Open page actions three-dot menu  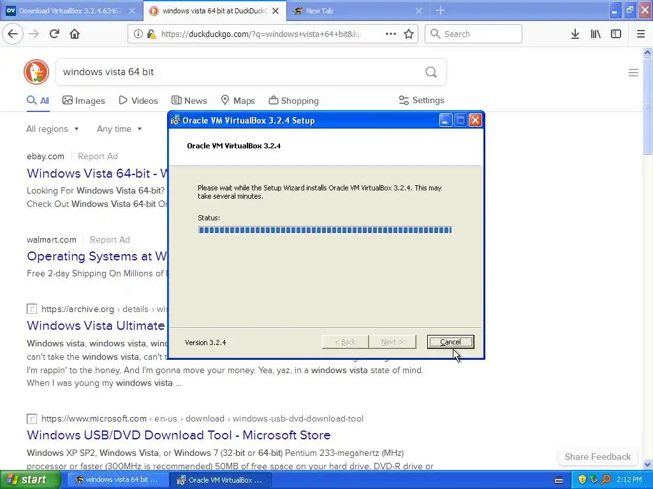tap(391, 34)
